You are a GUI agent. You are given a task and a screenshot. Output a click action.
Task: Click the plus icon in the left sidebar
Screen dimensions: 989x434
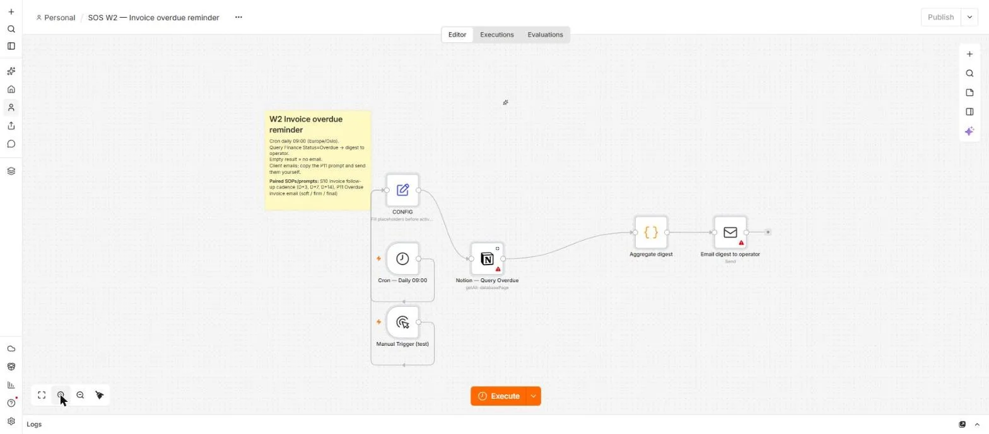(x=11, y=12)
